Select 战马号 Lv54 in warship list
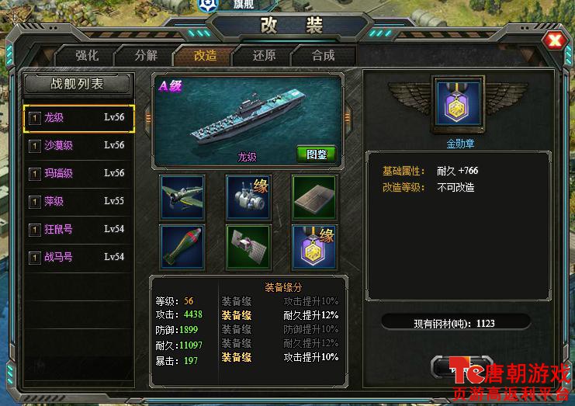 pos(78,258)
